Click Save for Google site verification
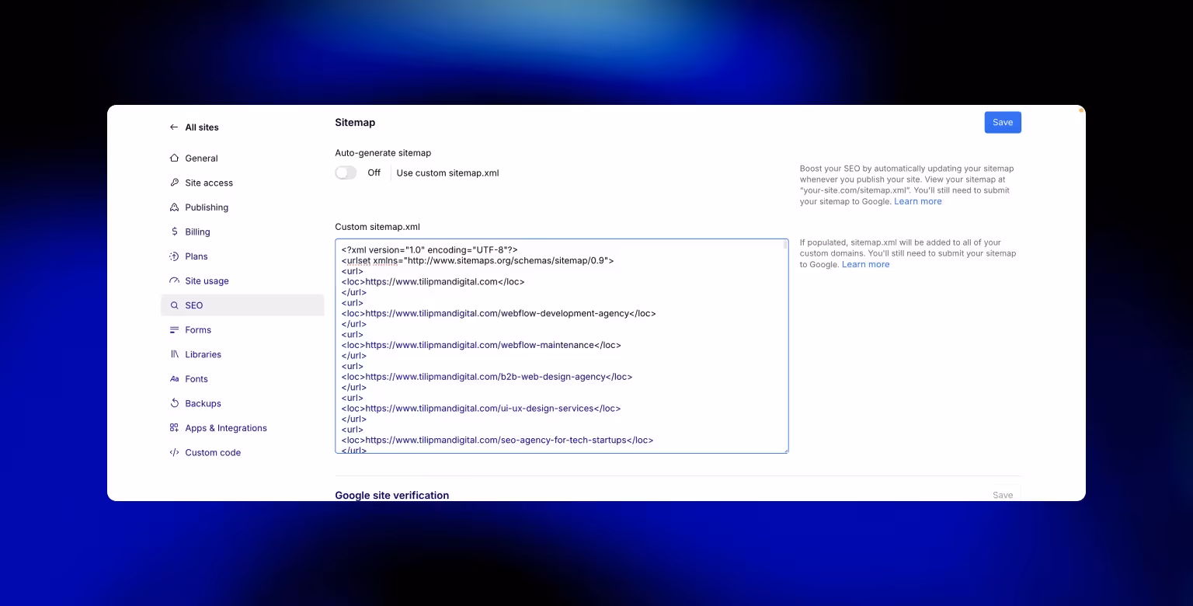 coord(1003,495)
